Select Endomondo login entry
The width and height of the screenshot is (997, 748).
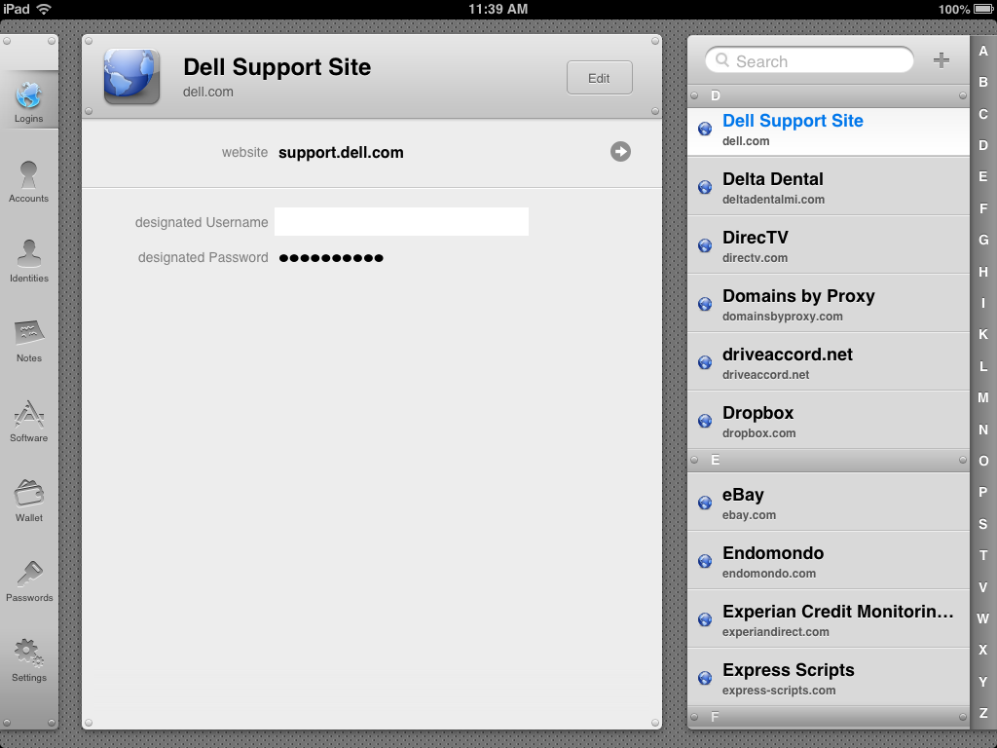coord(828,561)
